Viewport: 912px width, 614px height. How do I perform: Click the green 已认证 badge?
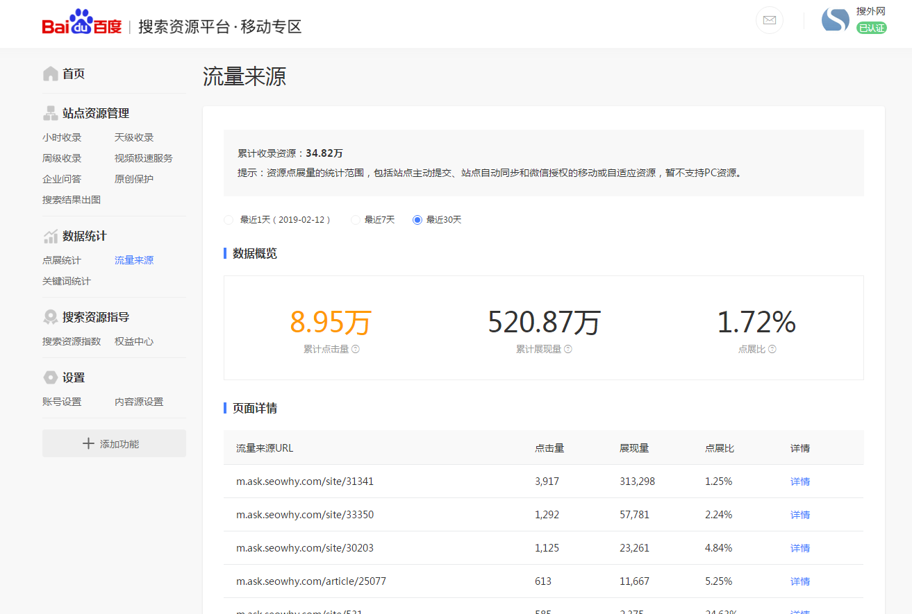click(x=872, y=26)
